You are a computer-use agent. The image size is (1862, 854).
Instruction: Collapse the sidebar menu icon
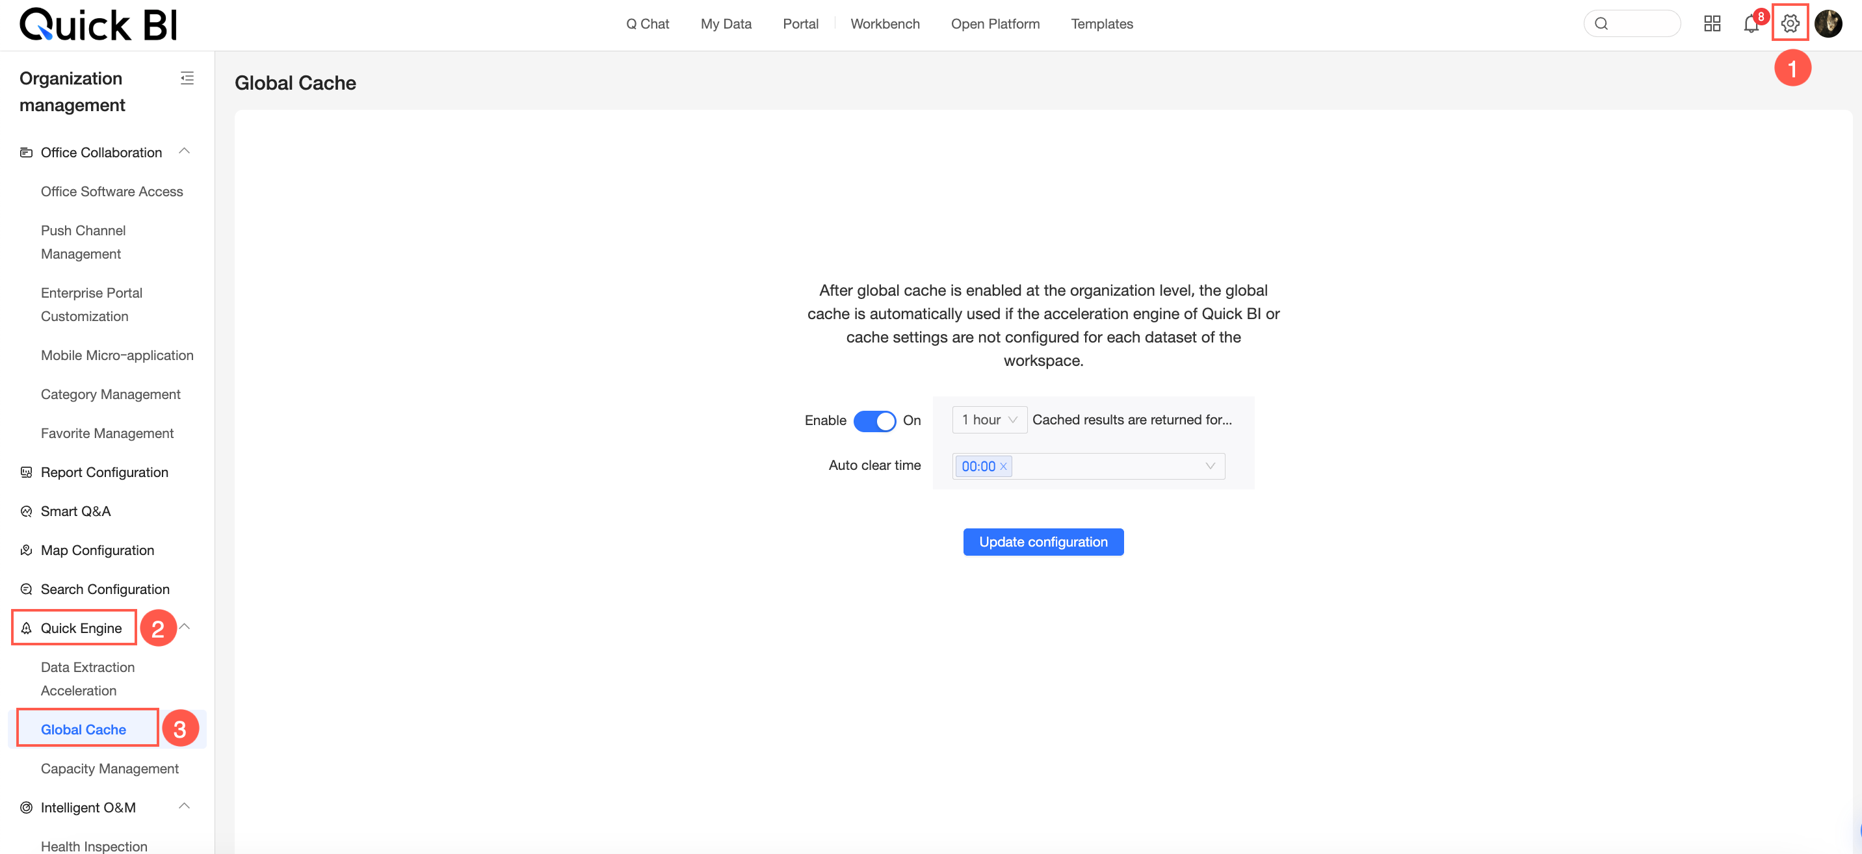pyautogui.click(x=187, y=78)
